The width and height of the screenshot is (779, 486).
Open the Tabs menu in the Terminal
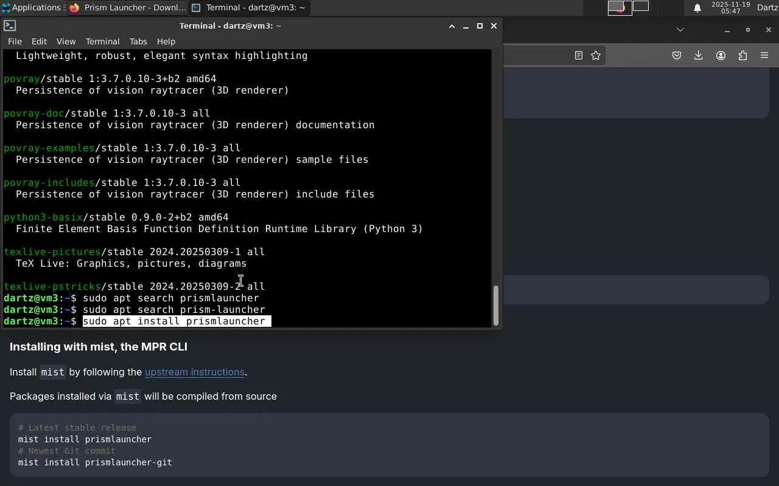(x=138, y=41)
